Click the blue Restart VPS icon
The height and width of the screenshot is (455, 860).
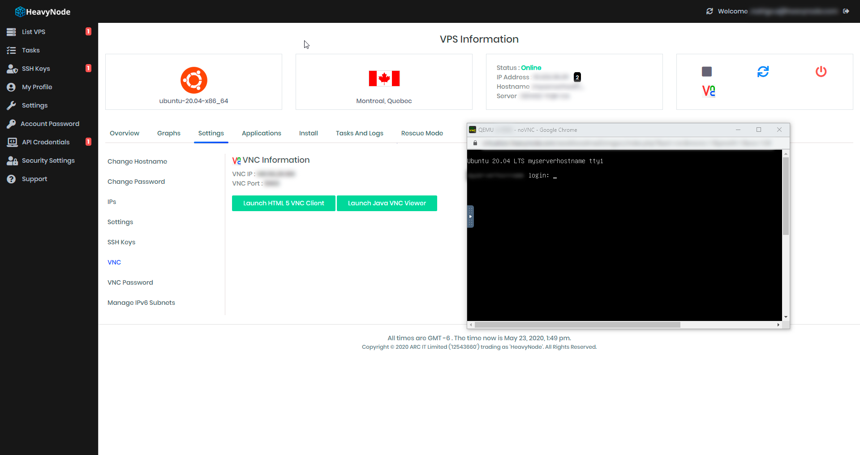[x=763, y=71]
